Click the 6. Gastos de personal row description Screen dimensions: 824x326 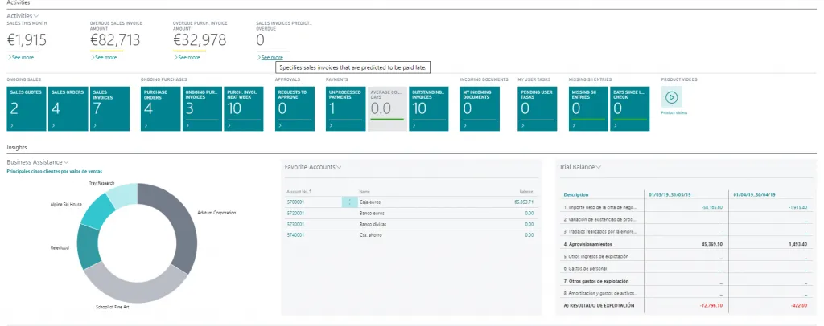[586, 269]
